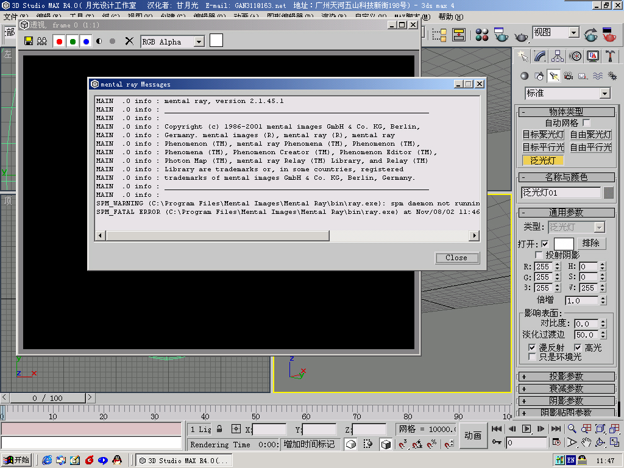Click the 自由平行光 button
624x468 pixels.
coord(590,147)
